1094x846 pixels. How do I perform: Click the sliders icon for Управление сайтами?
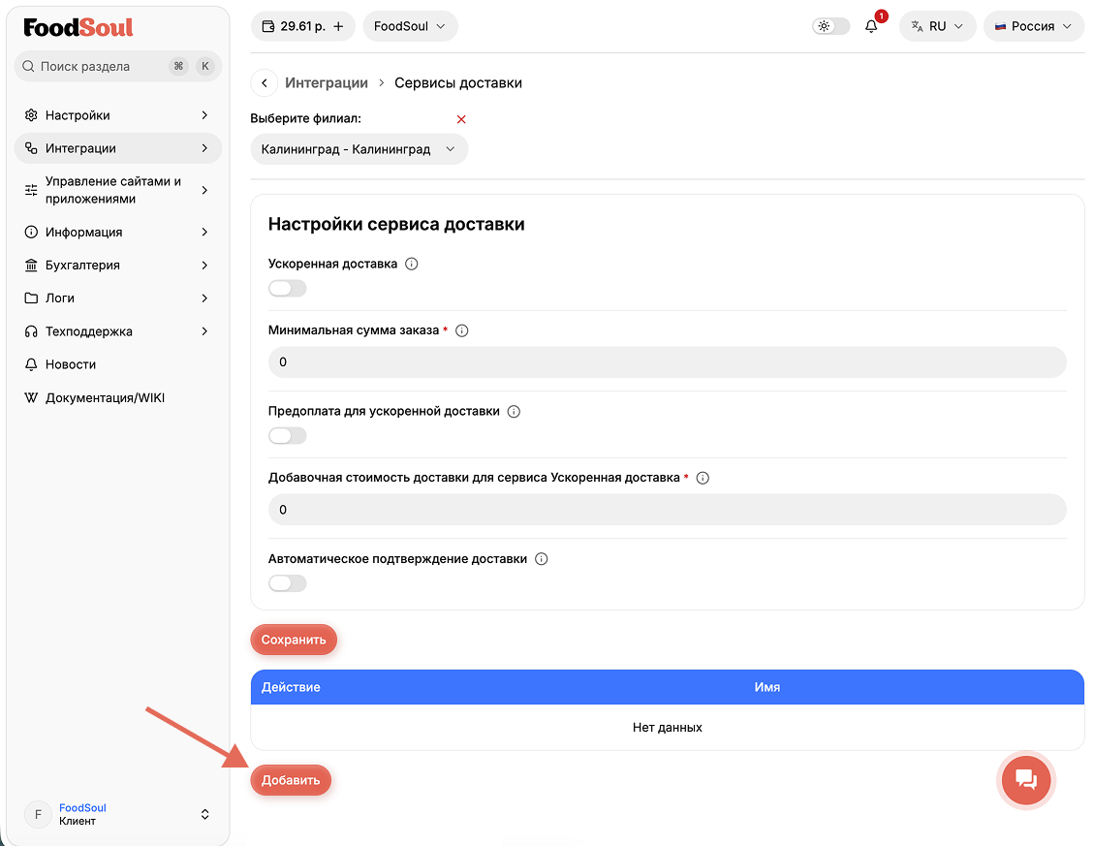click(x=31, y=190)
